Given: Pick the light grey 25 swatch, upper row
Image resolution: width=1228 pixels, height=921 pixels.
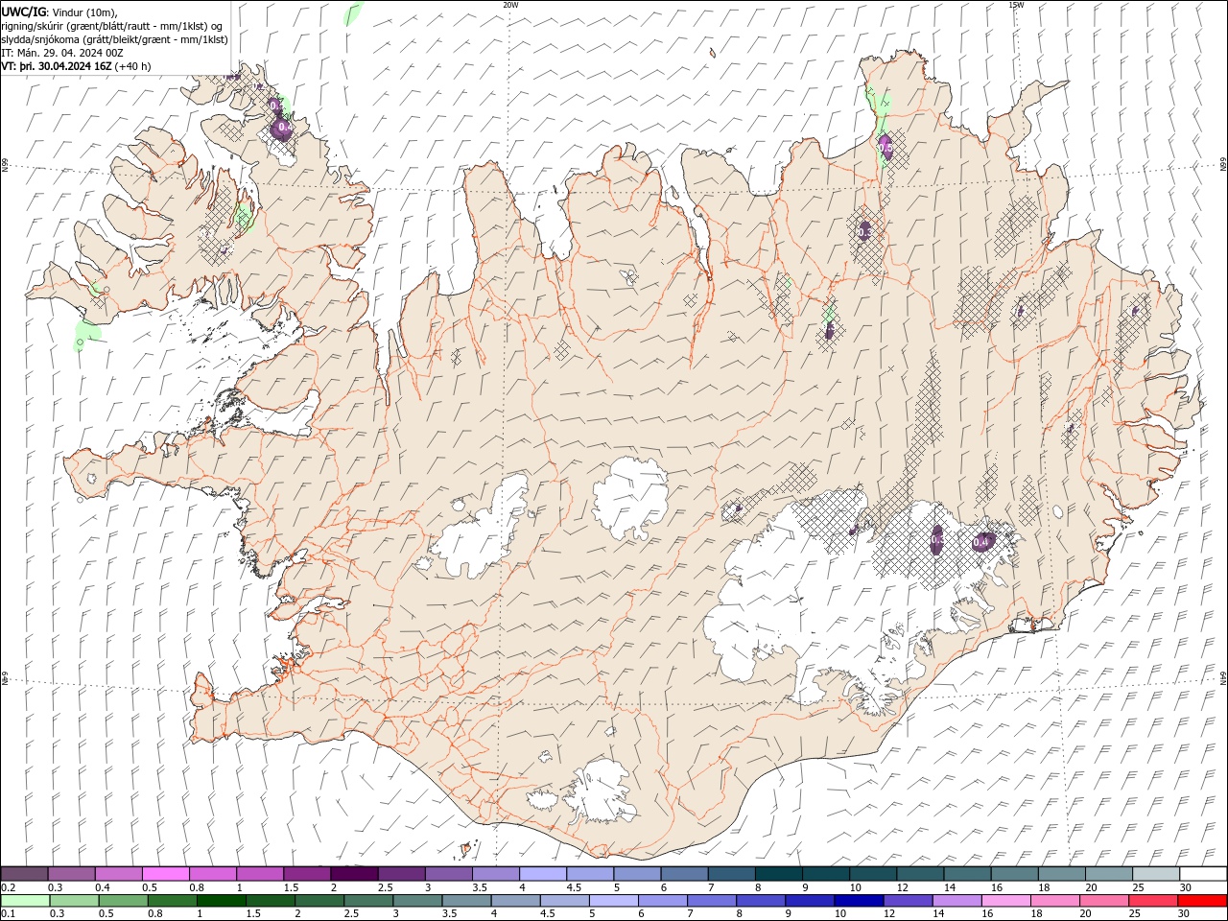Looking at the screenshot, I should point(1155,874).
